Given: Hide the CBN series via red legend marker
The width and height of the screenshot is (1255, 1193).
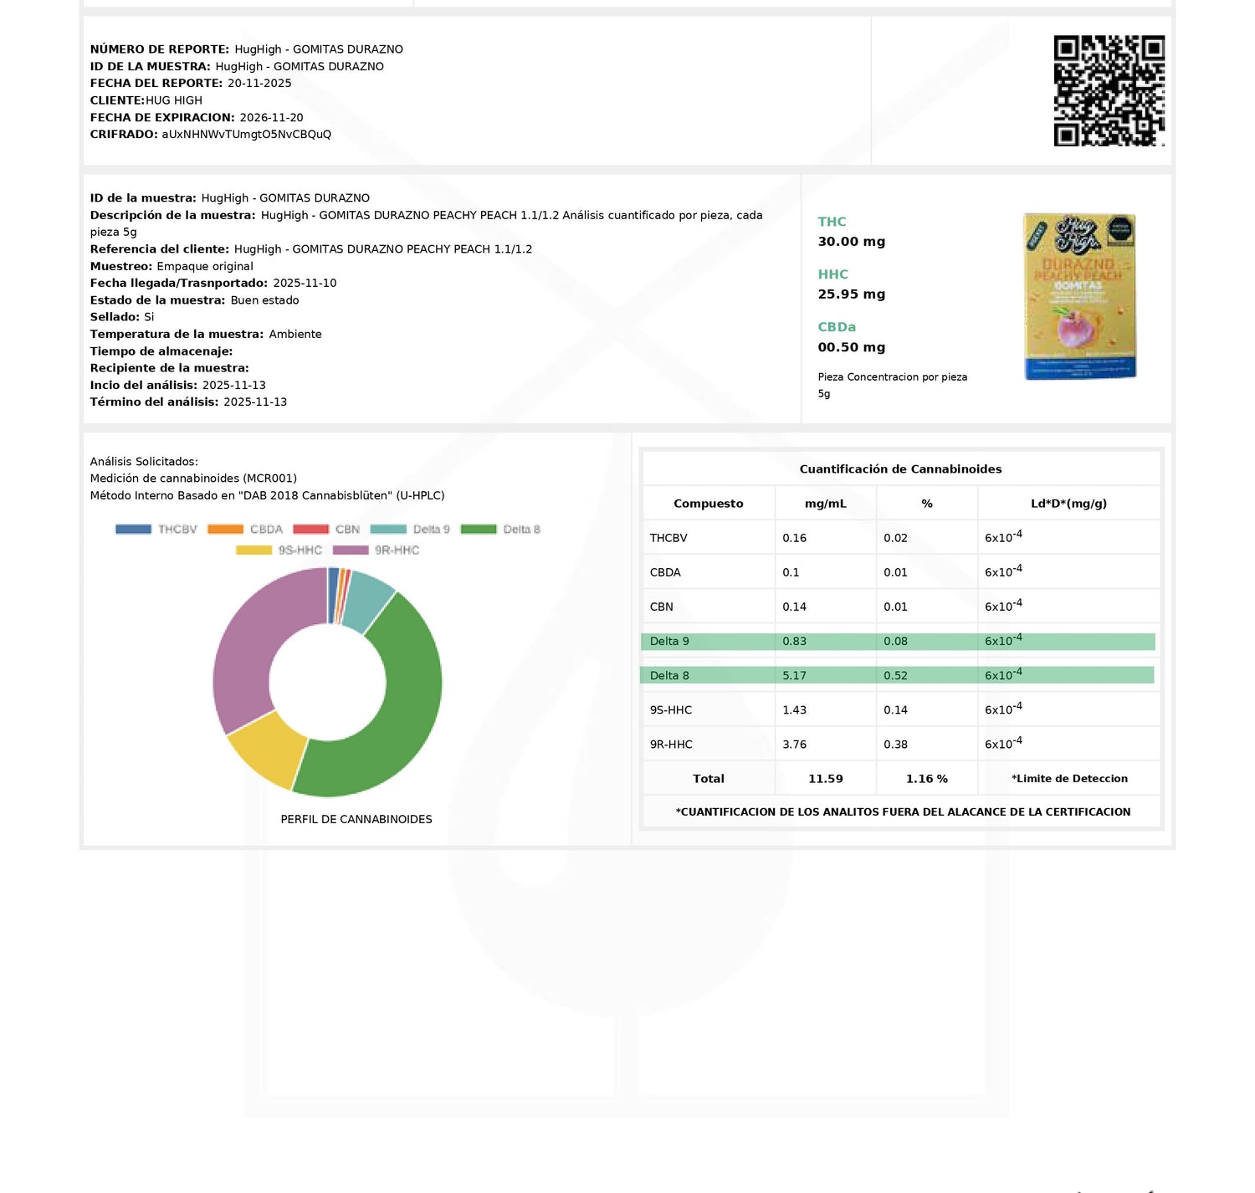Looking at the screenshot, I should click(x=310, y=529).
